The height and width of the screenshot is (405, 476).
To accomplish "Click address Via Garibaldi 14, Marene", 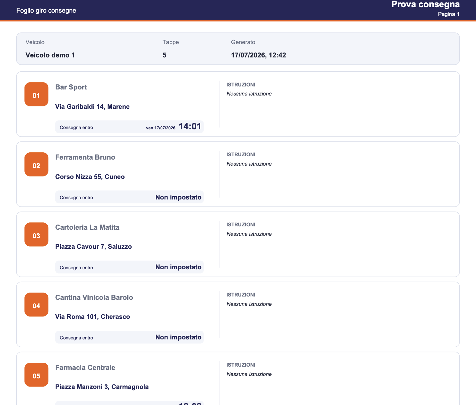I will 92,107.
